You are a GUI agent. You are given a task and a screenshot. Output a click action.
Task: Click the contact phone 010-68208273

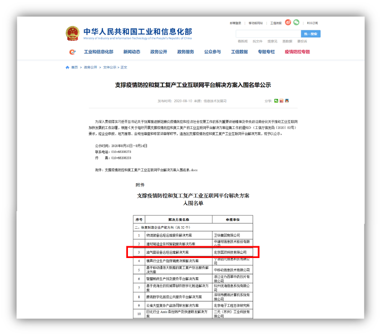tap(121, 152)
